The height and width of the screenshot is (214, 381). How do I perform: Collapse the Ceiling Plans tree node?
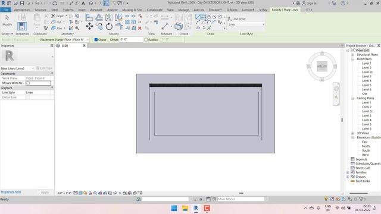(352, 98)
